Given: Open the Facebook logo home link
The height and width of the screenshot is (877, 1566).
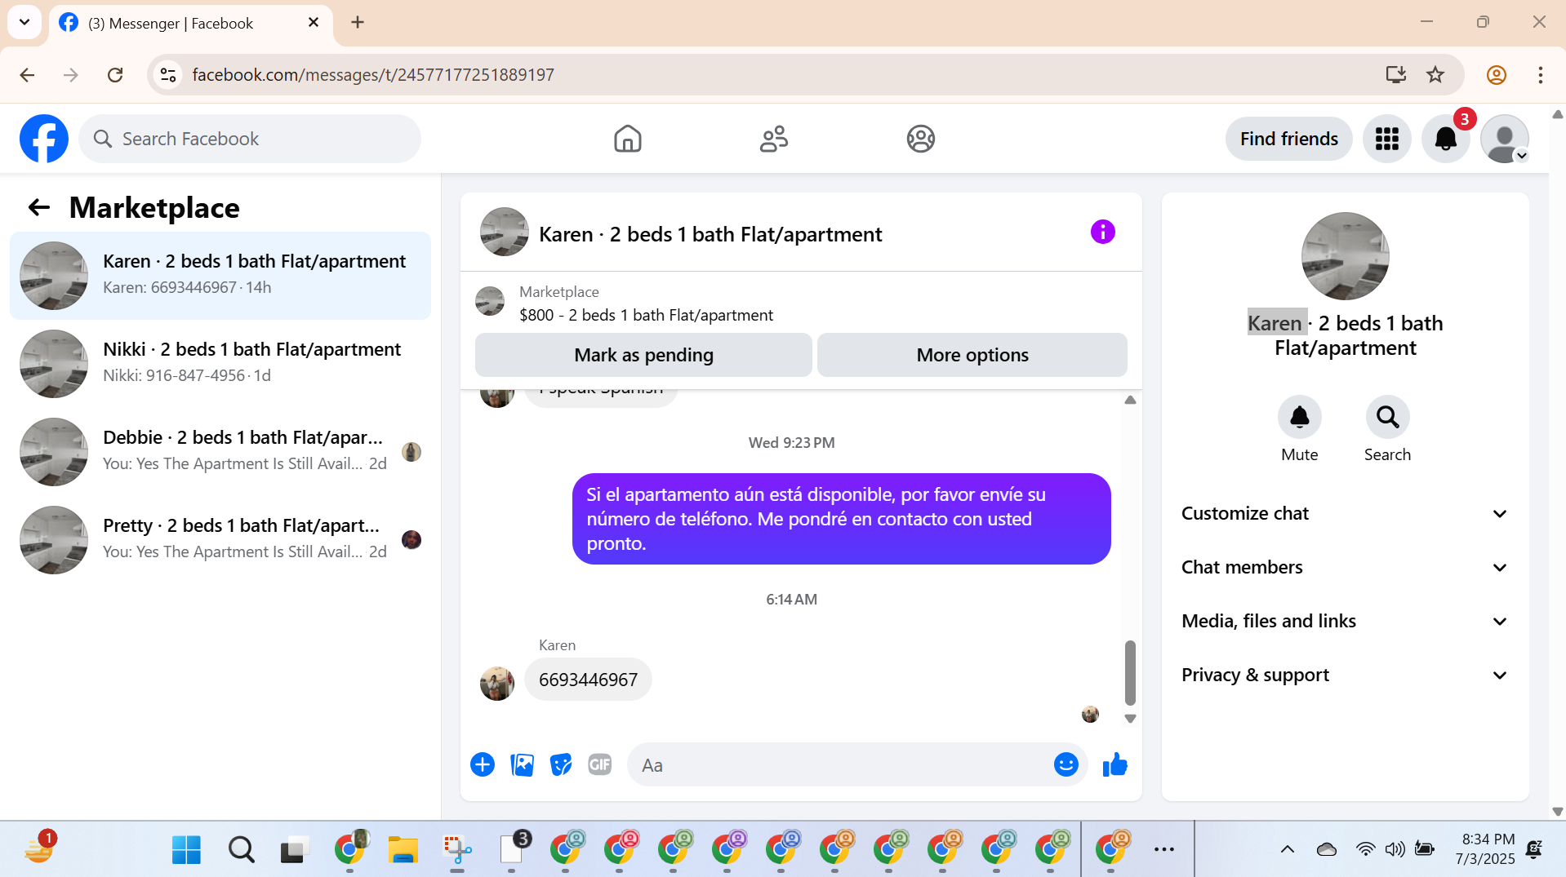Looking at the screenshot, I should point(44,139).
